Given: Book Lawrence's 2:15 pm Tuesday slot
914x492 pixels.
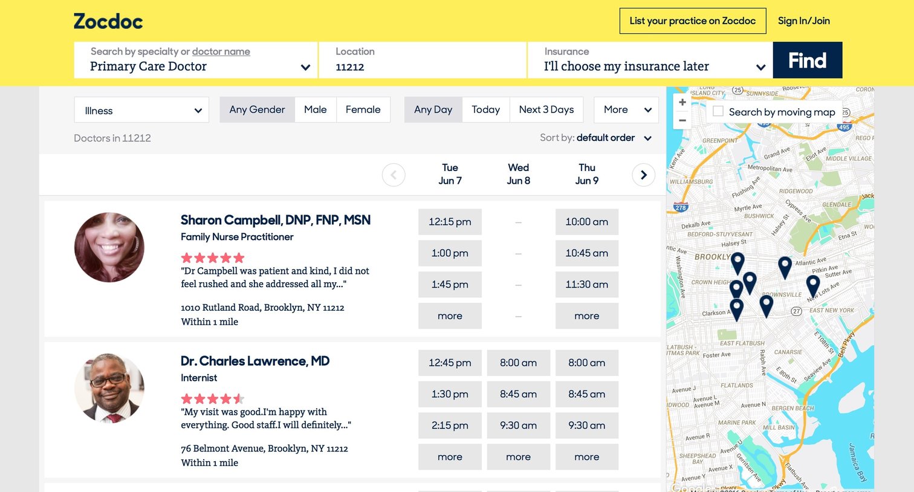Looking at the screenshot, I should (450, 426).
